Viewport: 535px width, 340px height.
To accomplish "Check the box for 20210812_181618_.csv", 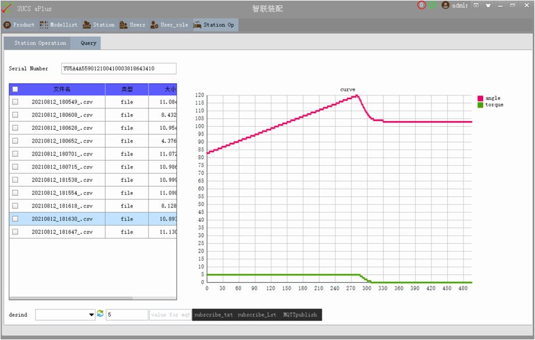I will [x=15, y=206].
